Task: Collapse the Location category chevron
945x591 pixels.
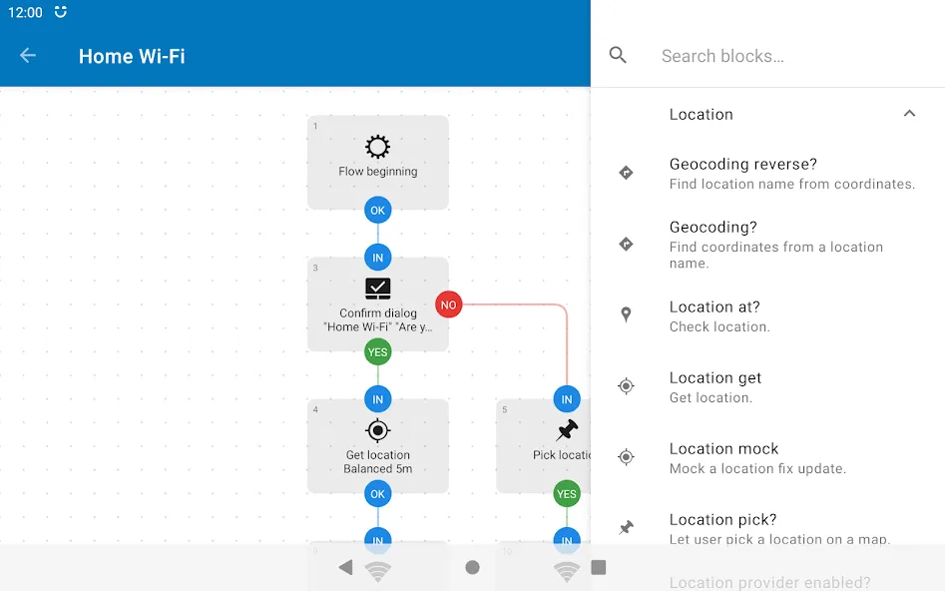Action: (x=909, y=114)
